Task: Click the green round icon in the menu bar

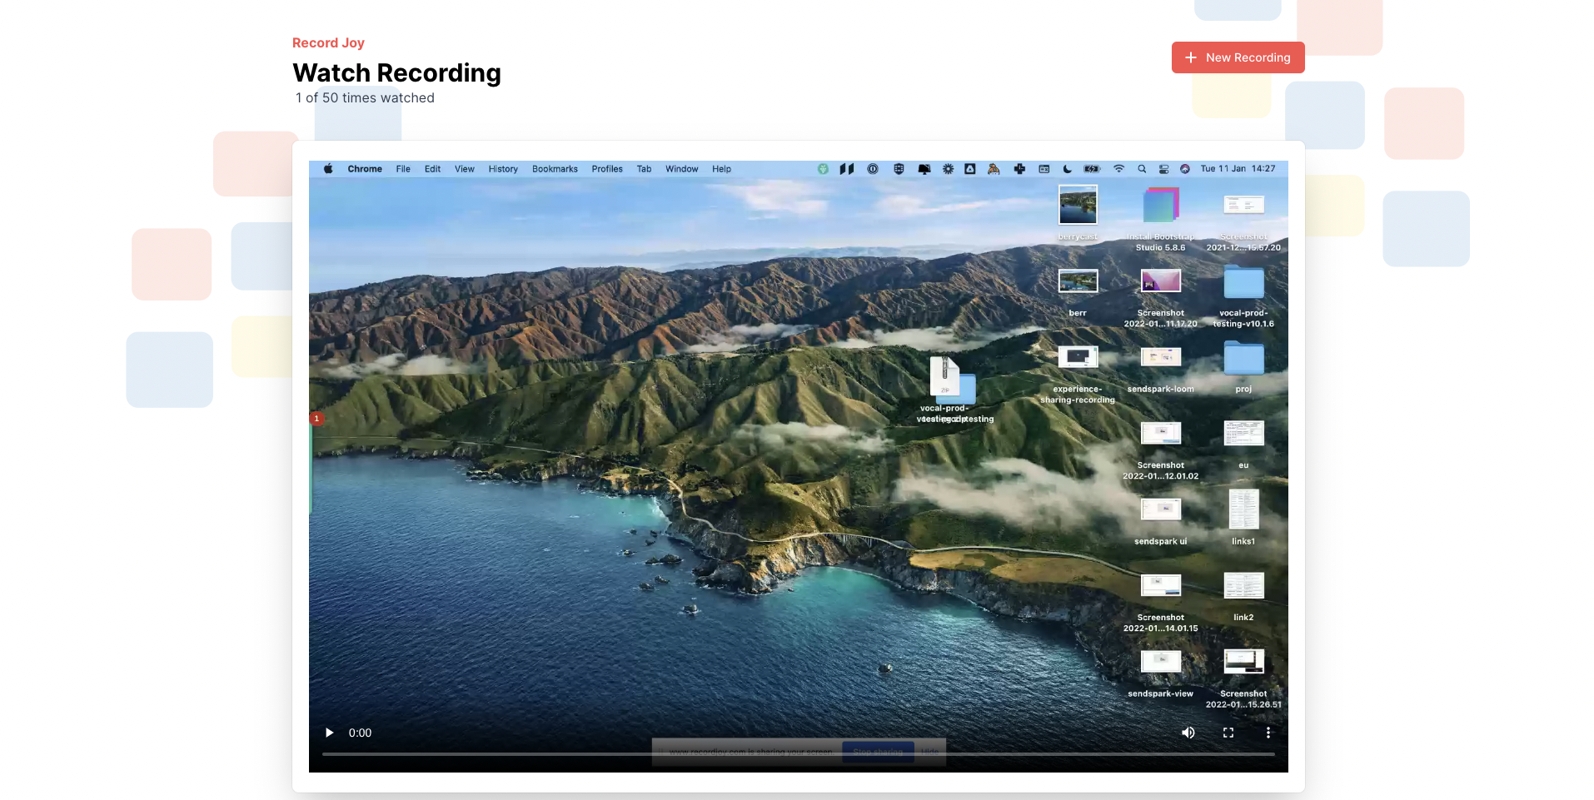Action: [823, 169]
